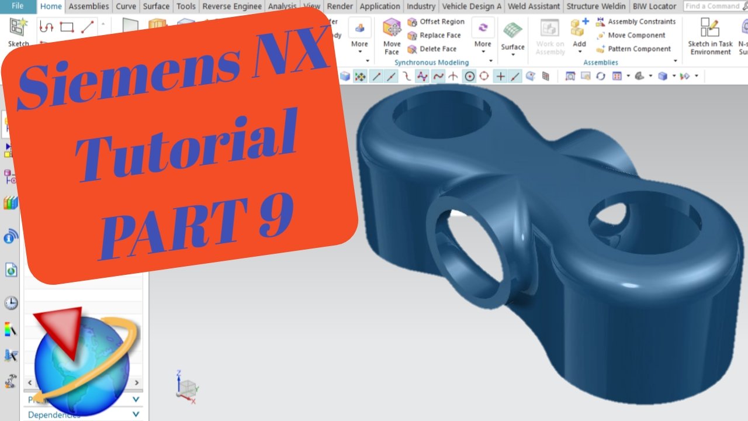
Task: Click the Move Component command
Action: (x=631, y=35)
